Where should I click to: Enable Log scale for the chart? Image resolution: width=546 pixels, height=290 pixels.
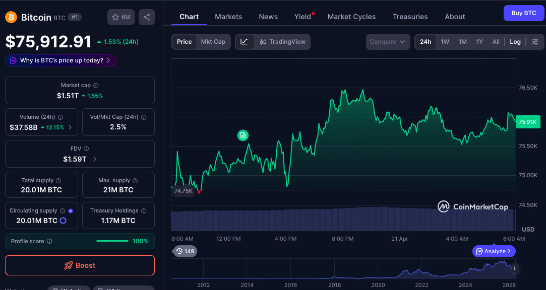(x=515, y=42)
